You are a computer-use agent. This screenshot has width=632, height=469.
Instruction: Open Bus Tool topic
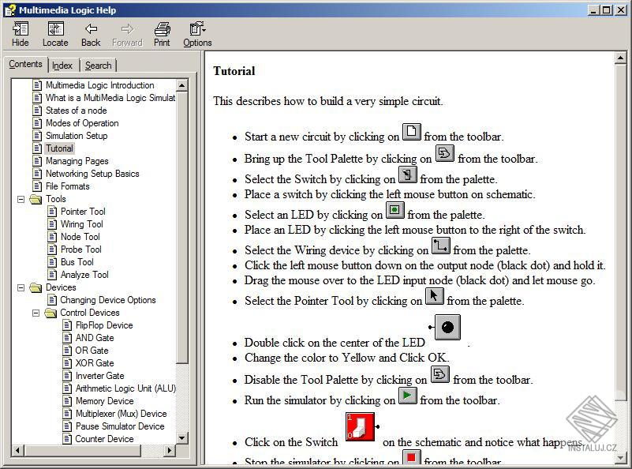coord(77,262)
